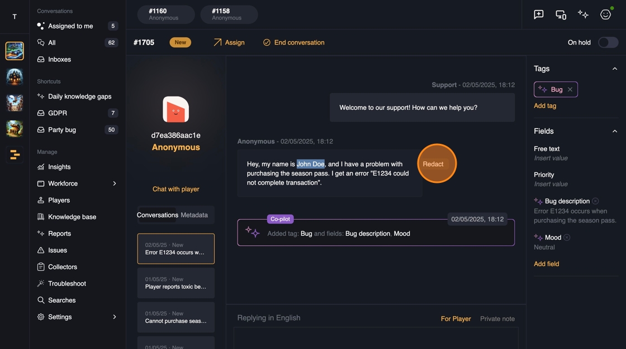This screenshot has height=349, width=626.
Task: Open the smiley status avatar icon
Action: click(x=606, y=14)
